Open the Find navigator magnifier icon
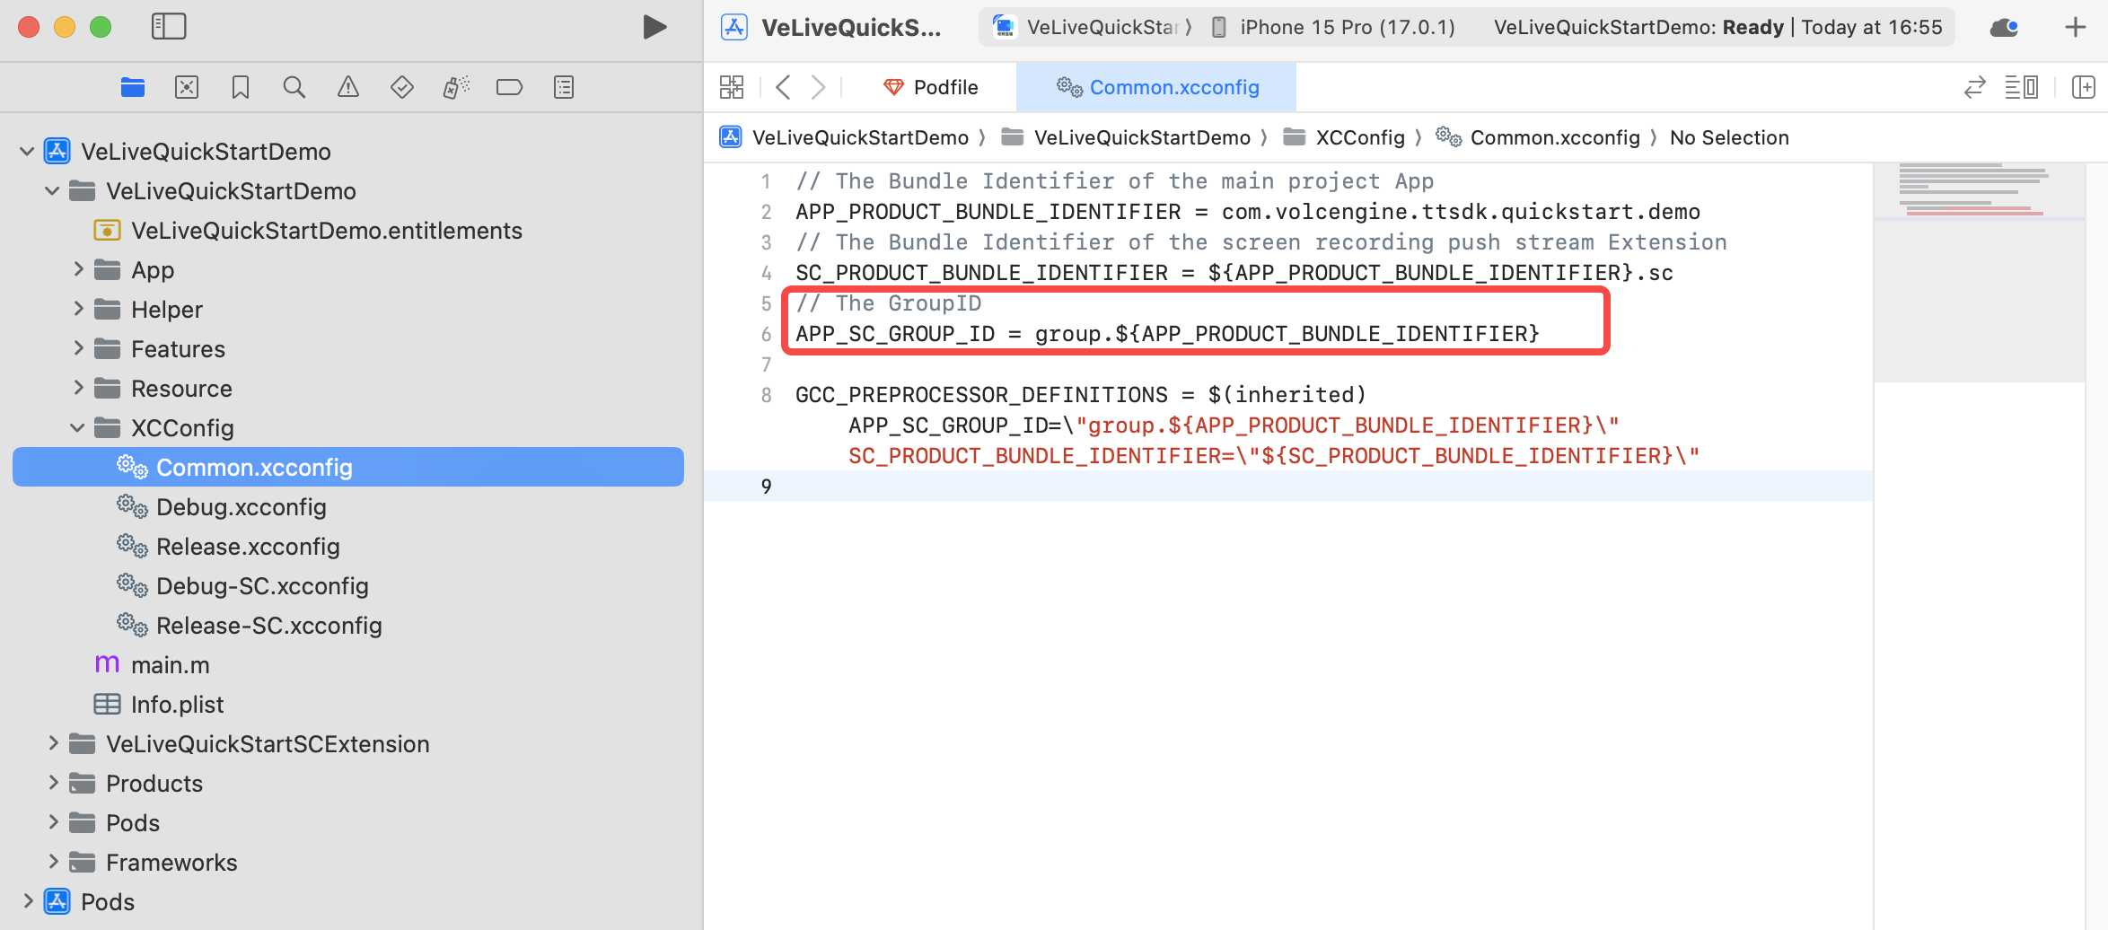2108x930 pixels. [x=294, y=87]
